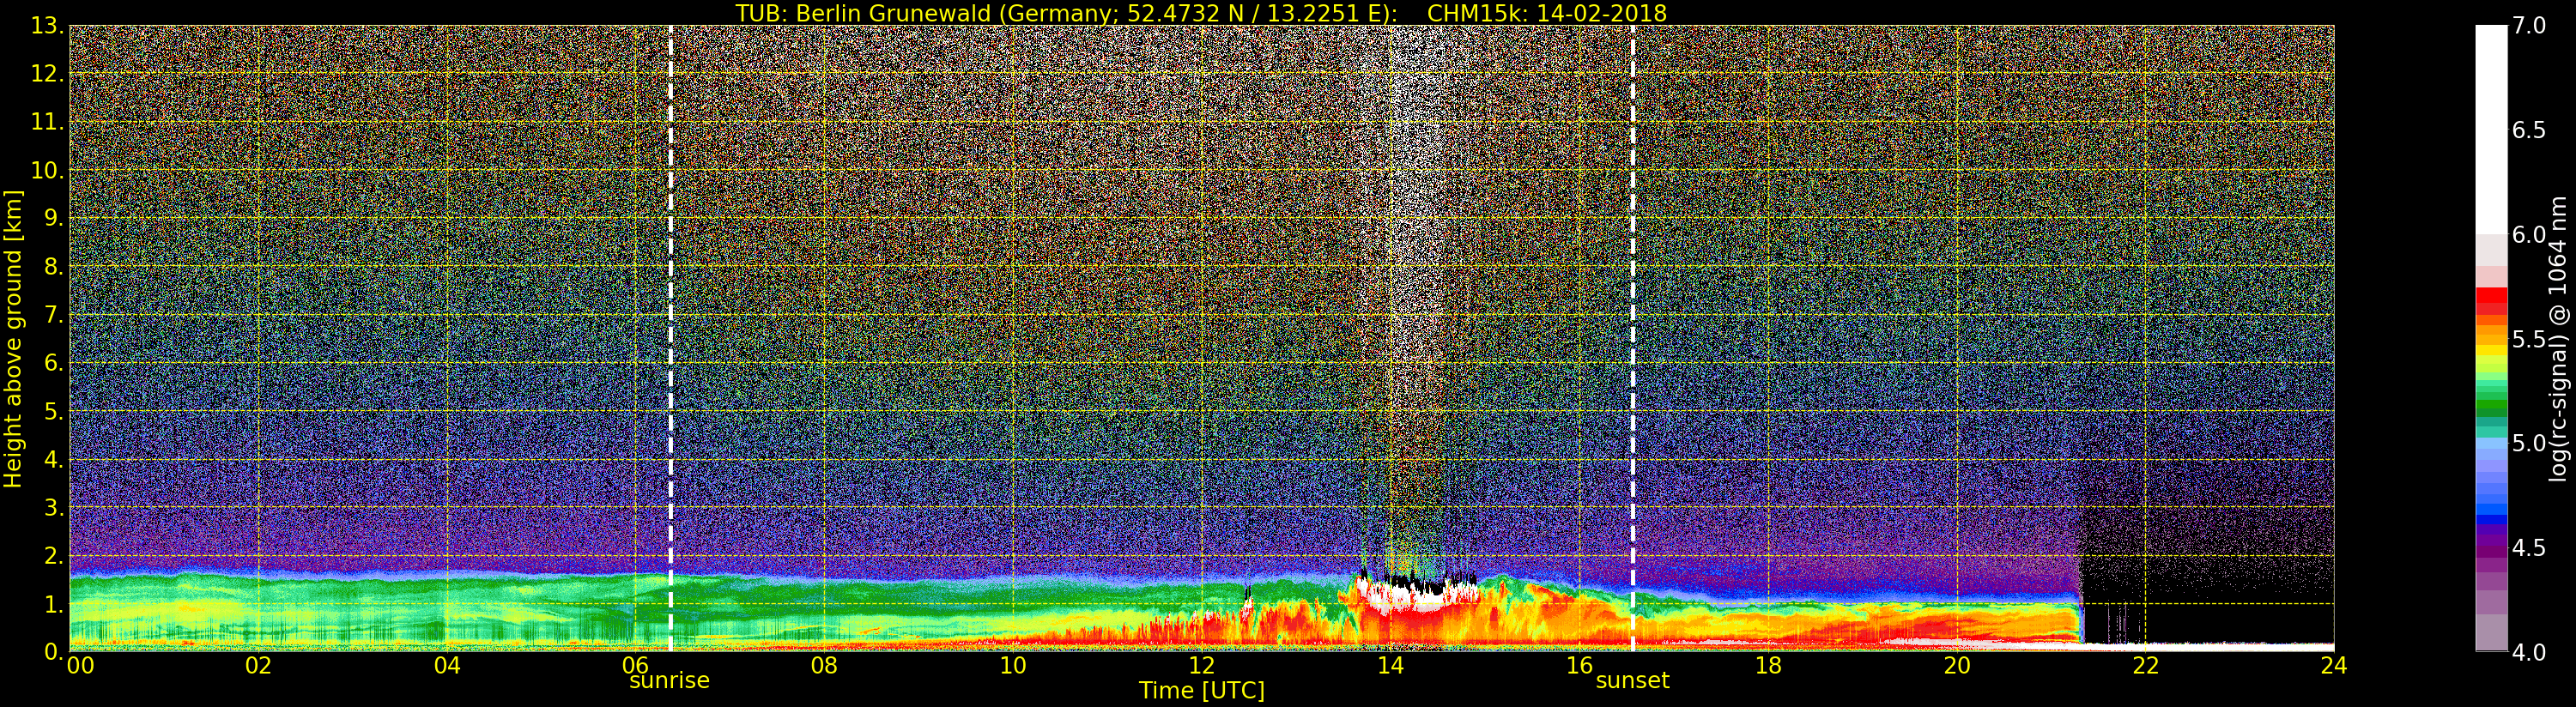Click the height axis tick label '0.'
The width and height of the screenshot is (2576, 707).
pos(53,652)
